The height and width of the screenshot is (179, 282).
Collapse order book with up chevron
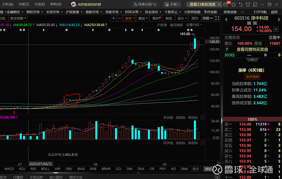coord(252,60)
